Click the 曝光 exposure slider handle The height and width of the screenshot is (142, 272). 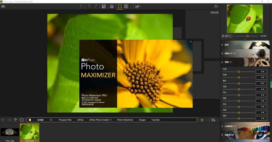click(x=239, y=83)
